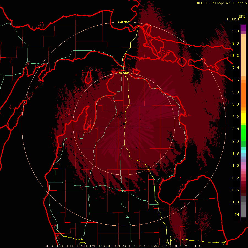The image size is (248, 248).
Task: Select the -1.3 legend value
Action: (234, 202)
